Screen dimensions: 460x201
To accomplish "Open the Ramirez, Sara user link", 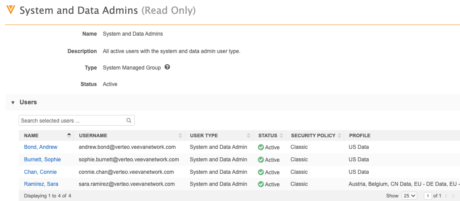I will (x=41, y=184).
